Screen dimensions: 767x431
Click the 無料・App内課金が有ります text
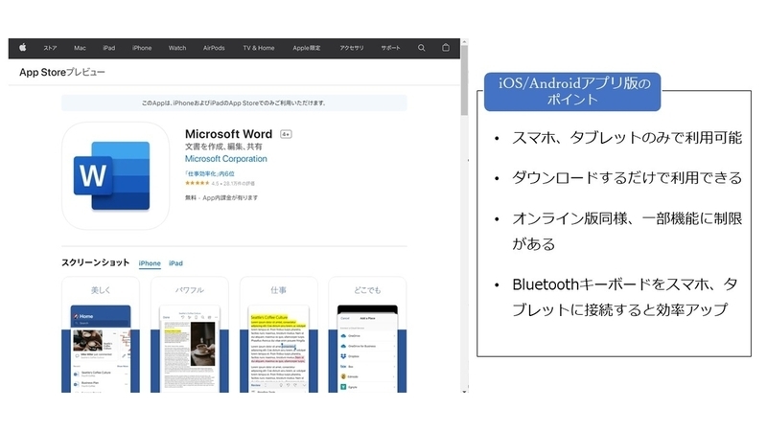[221, 198]
